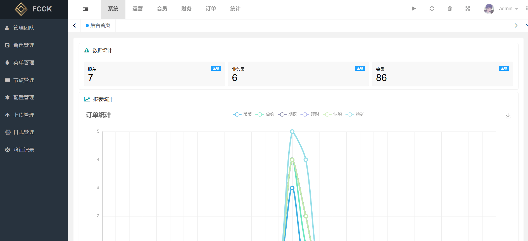The image size is (528, 241).
Task: Download chart using the save-image icon
Action: pyautogui.click(x=508, y=116)
